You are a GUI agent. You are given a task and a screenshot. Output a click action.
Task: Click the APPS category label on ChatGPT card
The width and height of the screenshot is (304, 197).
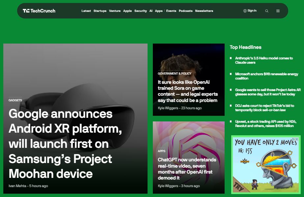[161, 151]
